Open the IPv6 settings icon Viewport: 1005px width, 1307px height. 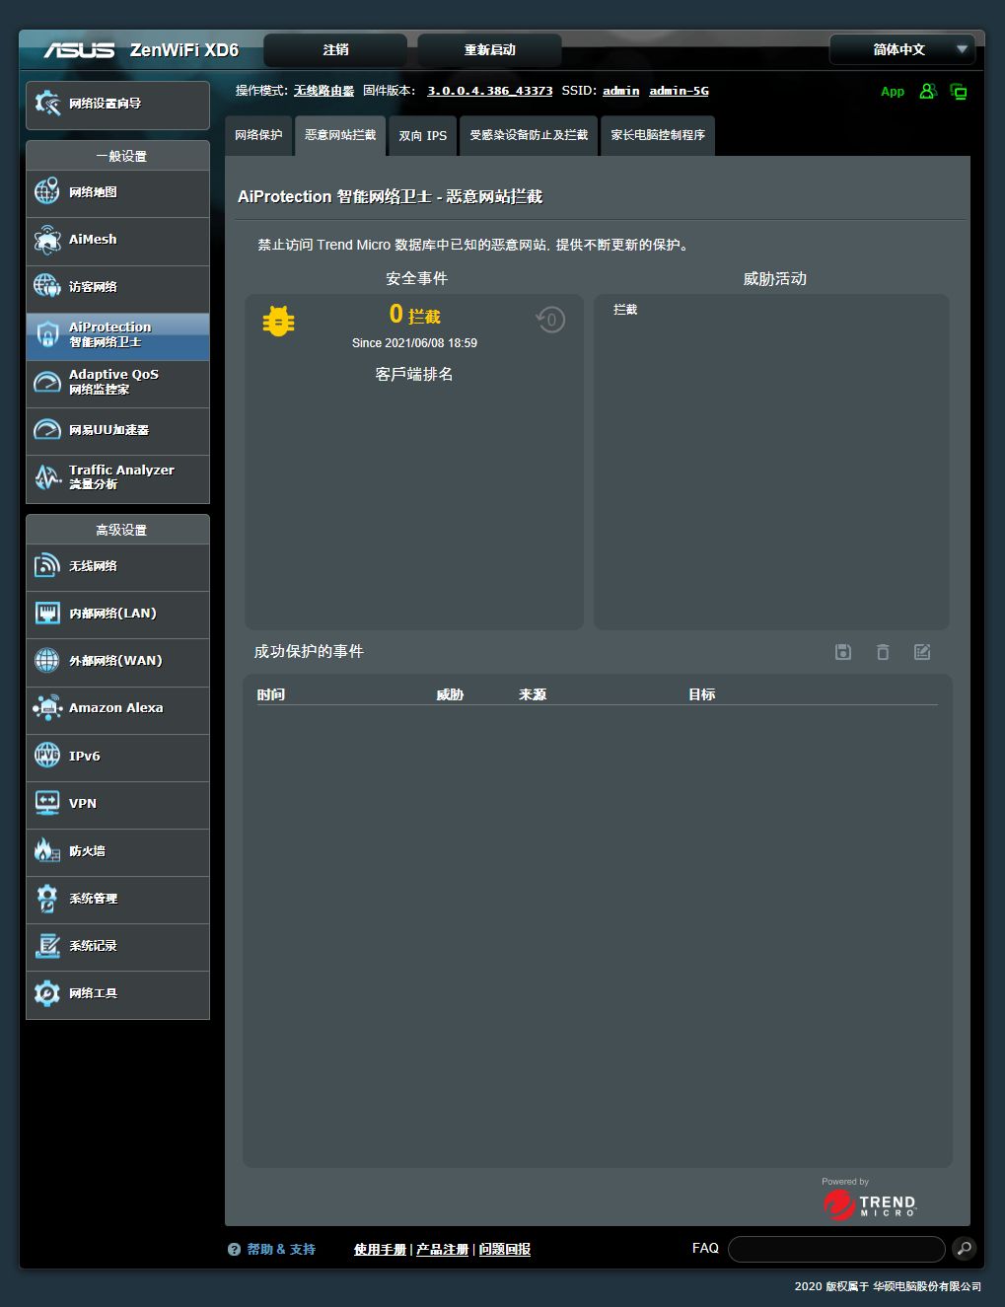click(47, 756)
